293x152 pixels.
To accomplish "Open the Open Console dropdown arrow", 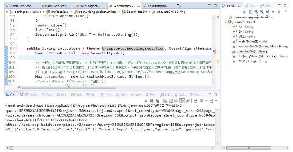I will pyautogui.click(x=216, y=101).
